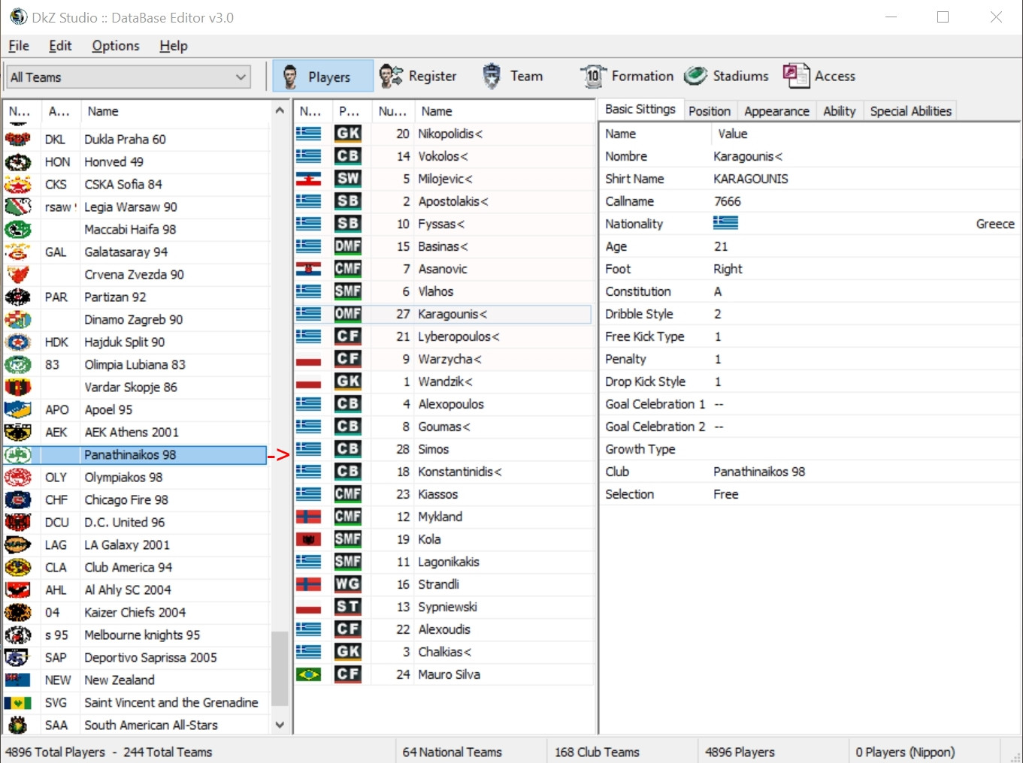Select player Konstantinidis in roster

[x=443, y=472]
